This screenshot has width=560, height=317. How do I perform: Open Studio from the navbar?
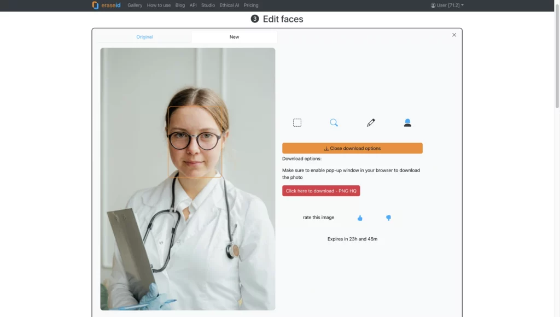tap(208, 5)
